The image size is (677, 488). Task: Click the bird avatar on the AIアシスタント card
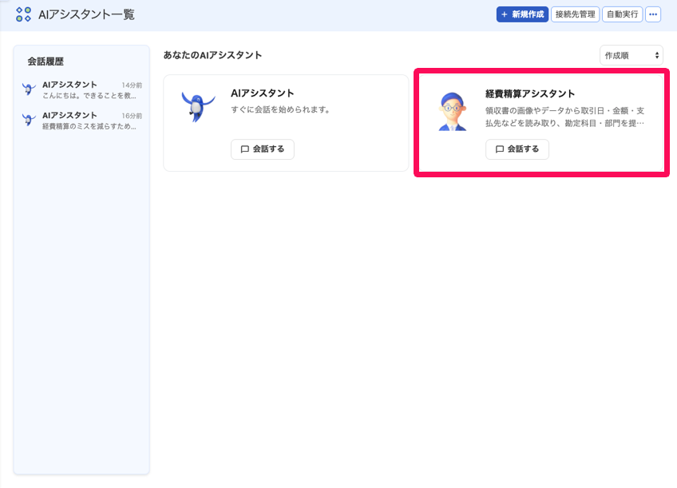tap(198, 107)
